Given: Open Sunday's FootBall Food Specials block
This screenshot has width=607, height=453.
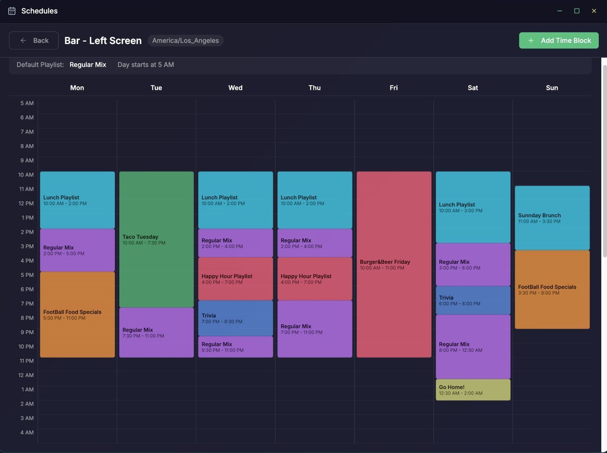Looking at the screenshot, I should (552, 289).
